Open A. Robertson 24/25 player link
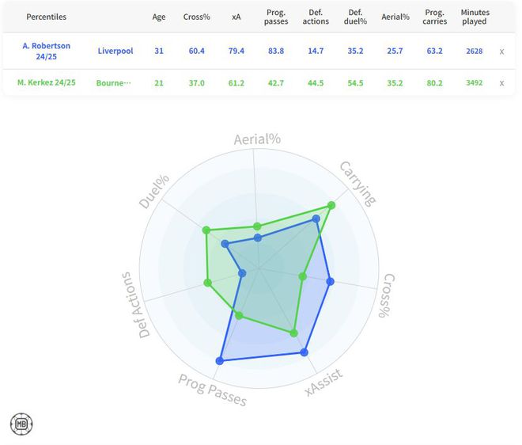The width and height of the screenshot is (522, 445). click(46, 51)
